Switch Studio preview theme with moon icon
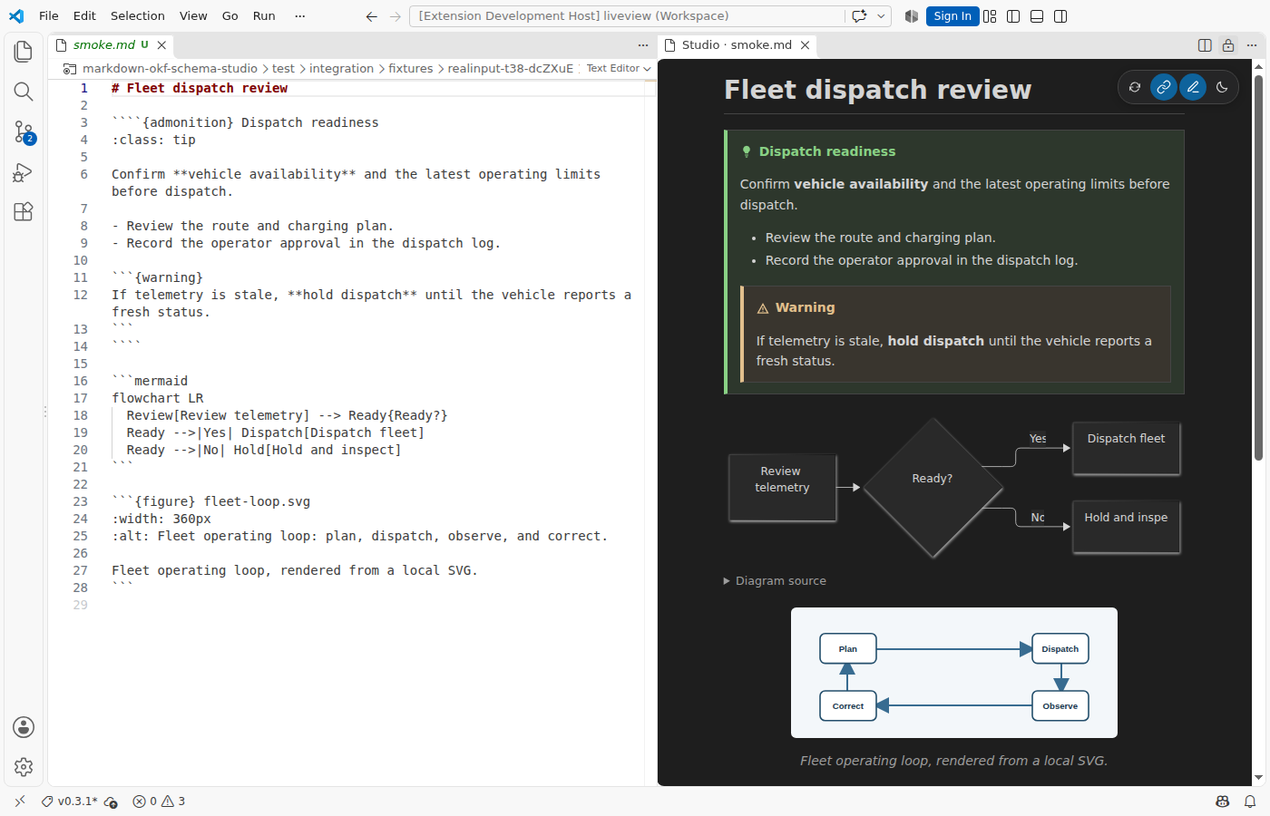The height and width of the screenshot is (816, 1270). (1222, 87)
